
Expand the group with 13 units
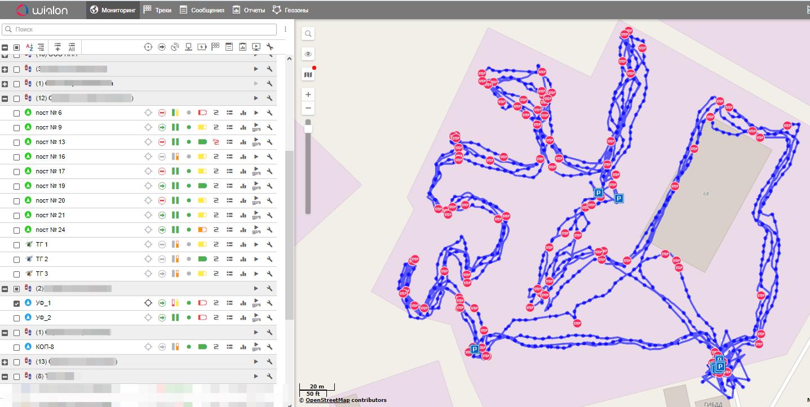[5, 362]
